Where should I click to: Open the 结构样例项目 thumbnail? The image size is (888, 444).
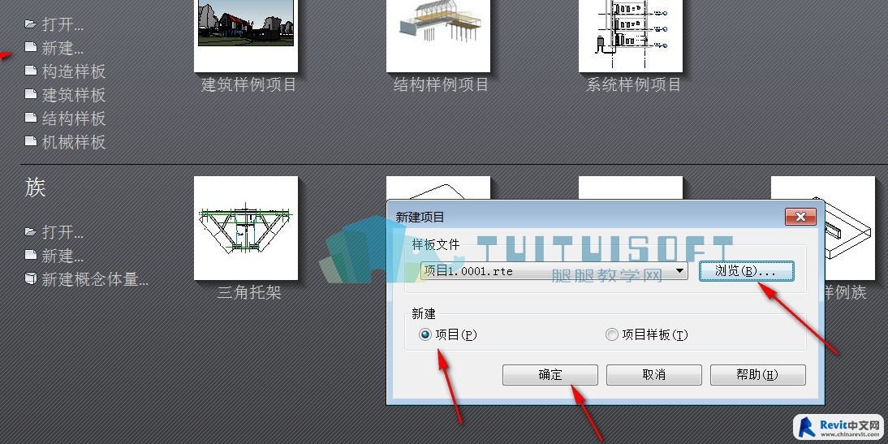[438, 36]
